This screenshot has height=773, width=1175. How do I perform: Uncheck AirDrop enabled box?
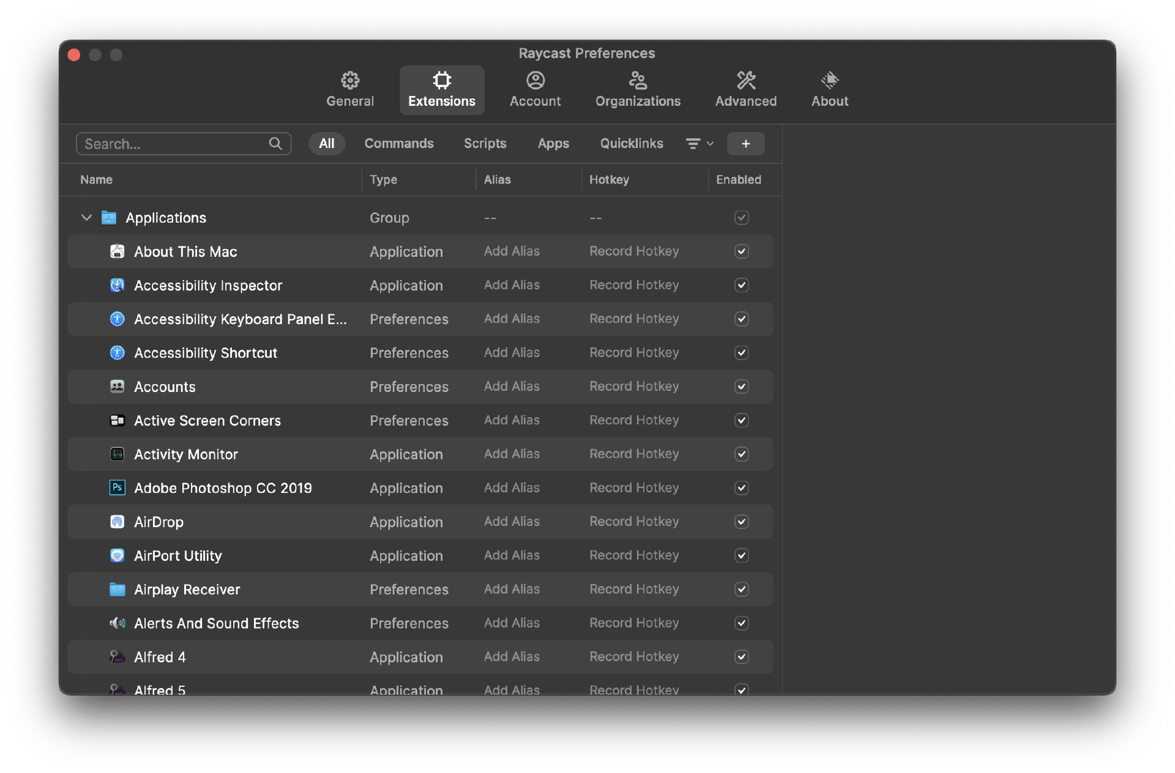point(741,522)
